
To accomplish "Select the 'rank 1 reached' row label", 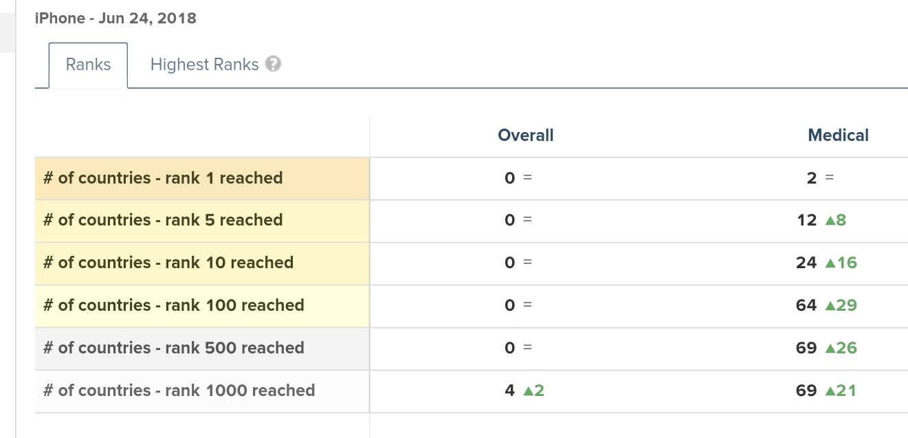I will click(163, 178).
